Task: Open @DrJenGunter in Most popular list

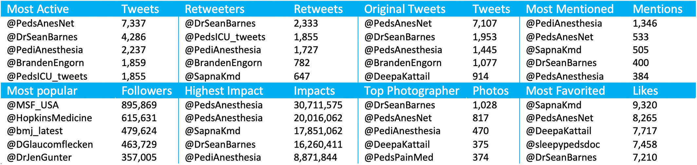Action: (39, 157)
